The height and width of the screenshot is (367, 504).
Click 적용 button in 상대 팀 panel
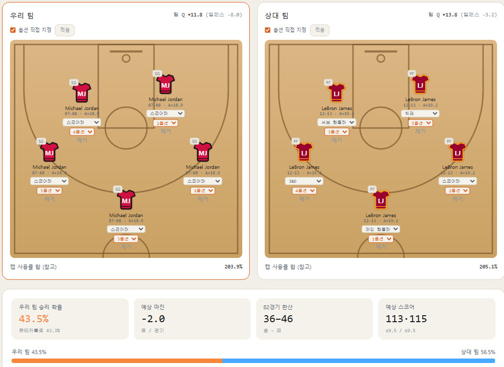tap(320, 30)
